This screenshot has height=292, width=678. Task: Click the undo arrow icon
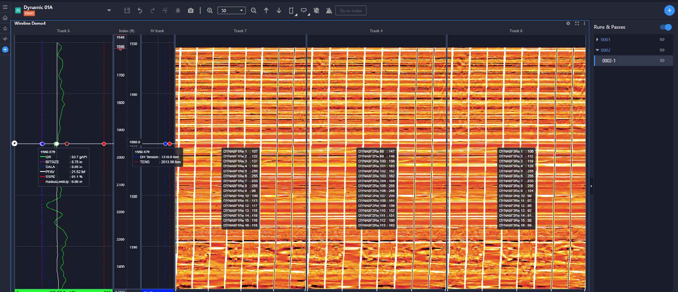coord(140,11)
